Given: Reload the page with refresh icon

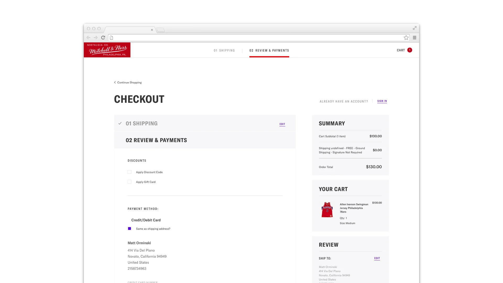Looking at the screenshot, I should pos(103,37).
